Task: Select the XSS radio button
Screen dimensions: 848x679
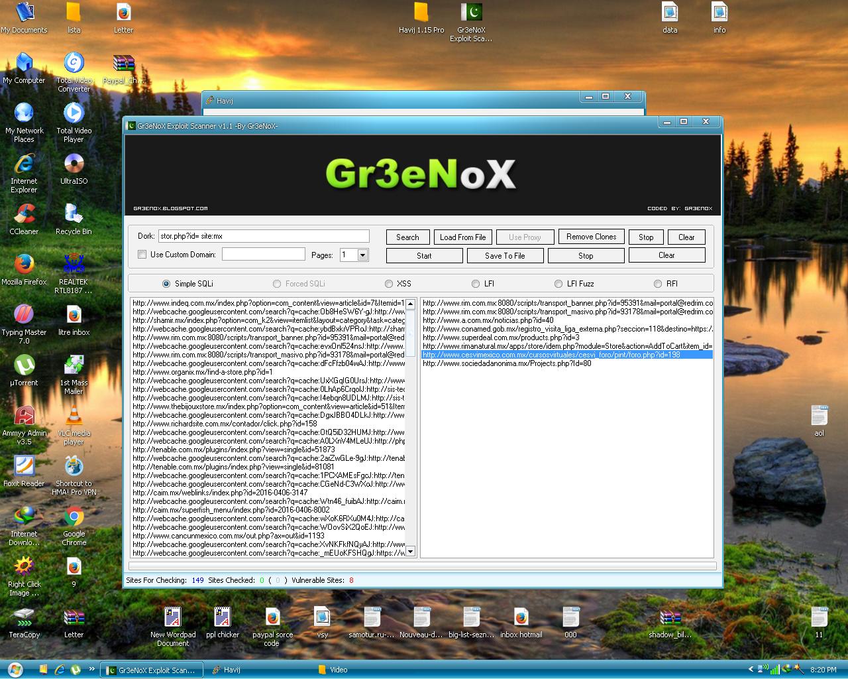Action: [x=389, y=284]
